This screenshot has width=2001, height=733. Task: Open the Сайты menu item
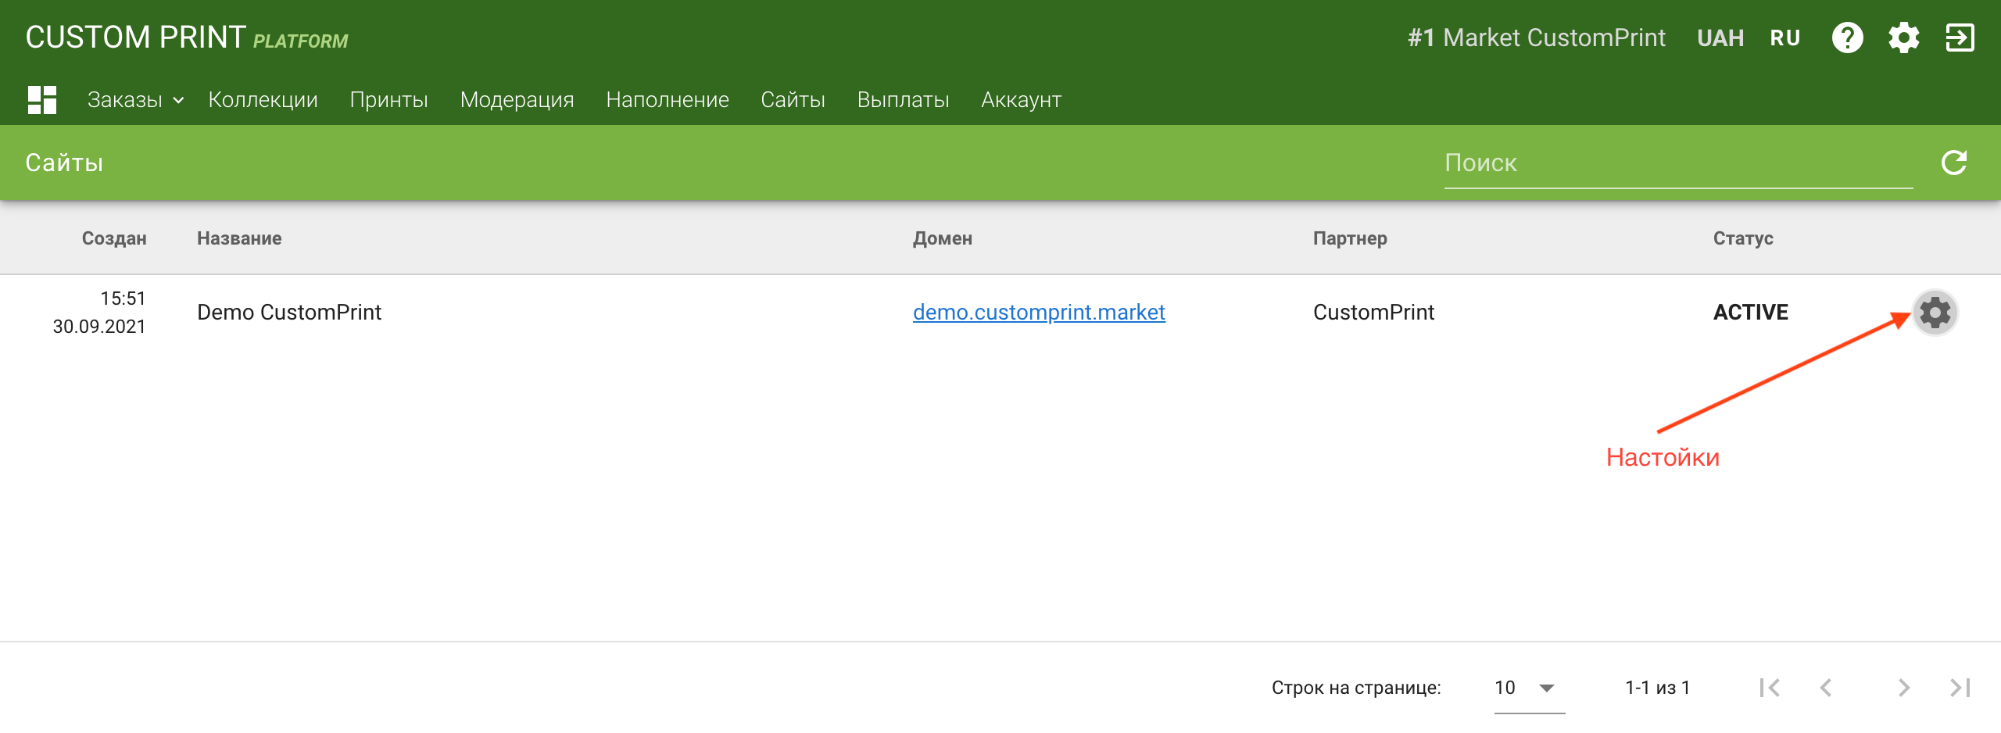click(793, 100)
